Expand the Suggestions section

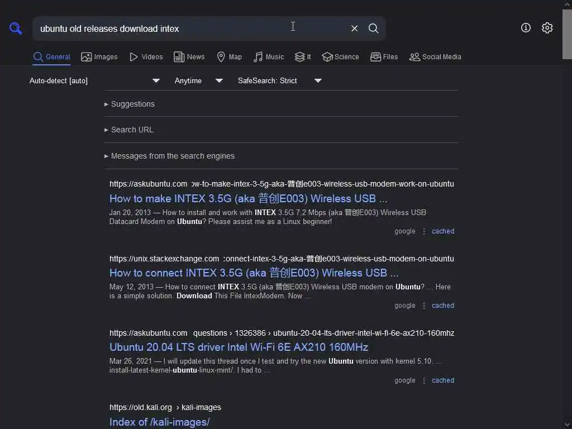(129, 104)
